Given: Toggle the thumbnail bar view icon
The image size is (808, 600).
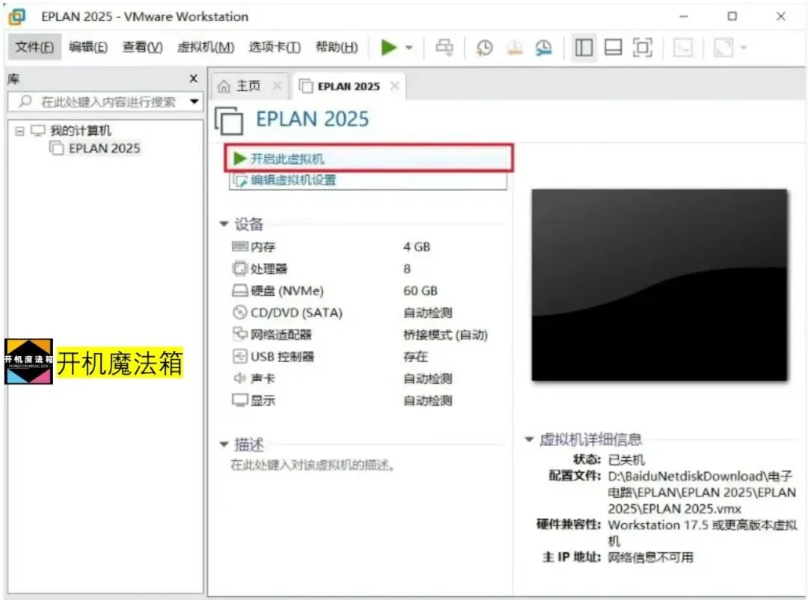Looking at the screenshot, I should point(613,47).
